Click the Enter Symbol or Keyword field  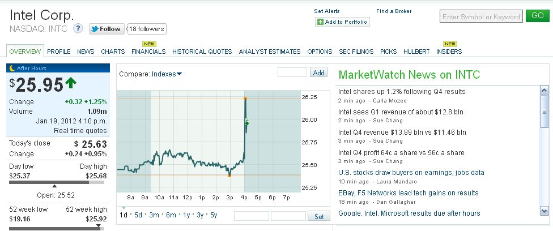coord(480,17)
